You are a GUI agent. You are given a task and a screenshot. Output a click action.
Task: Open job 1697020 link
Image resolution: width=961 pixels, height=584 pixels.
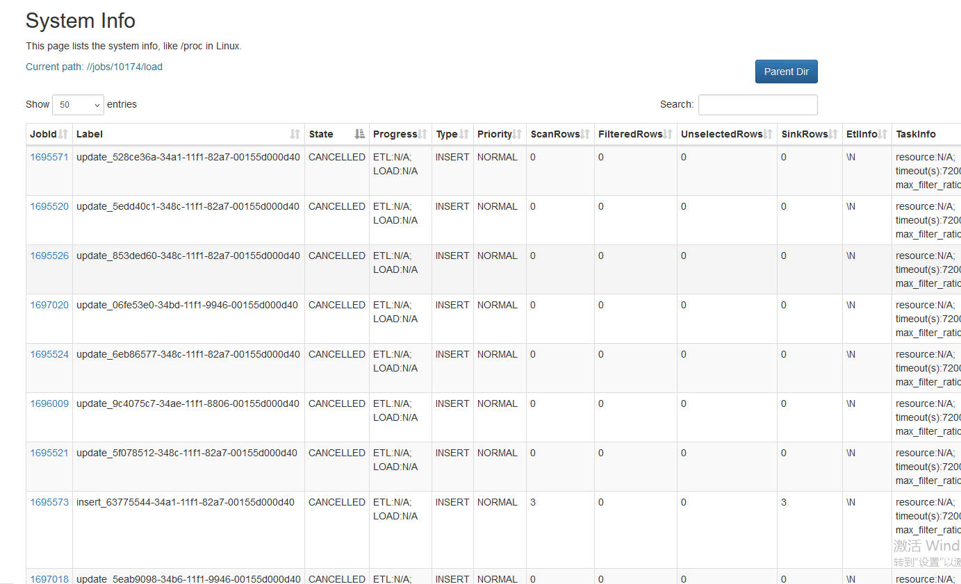tap(49, 305)
